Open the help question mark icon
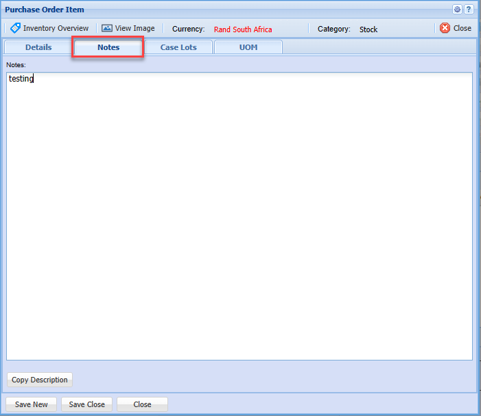Screen dimensions: 481x416 coord(469,10)
